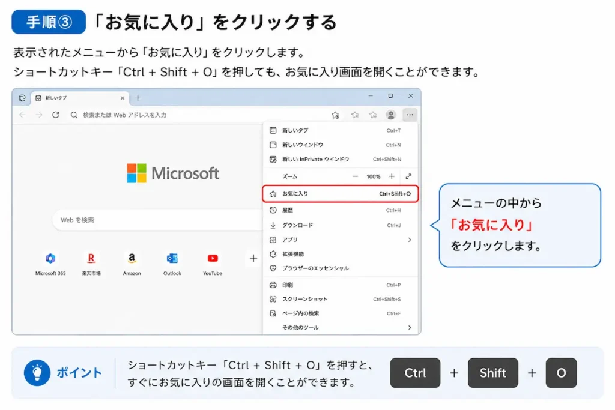The image size is (615, 410).
Task: Decrease zoom with minus button
Action: (x=355, y=176)
